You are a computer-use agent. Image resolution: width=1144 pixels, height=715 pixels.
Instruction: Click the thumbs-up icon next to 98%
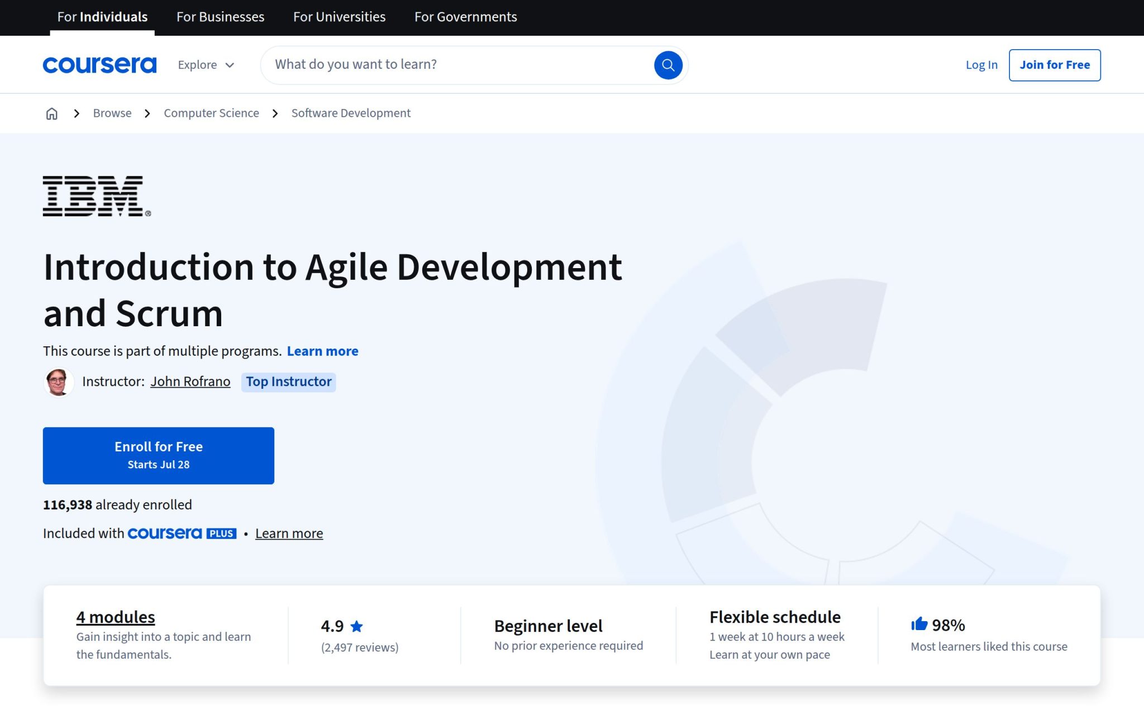pos(919,624)
